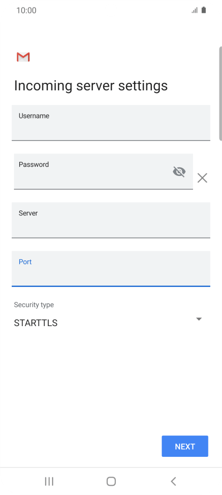The image size is (222, 495).
Task: Tap the Incoming server settings heading
Action: pyautogui.click(x=91, y=86)
